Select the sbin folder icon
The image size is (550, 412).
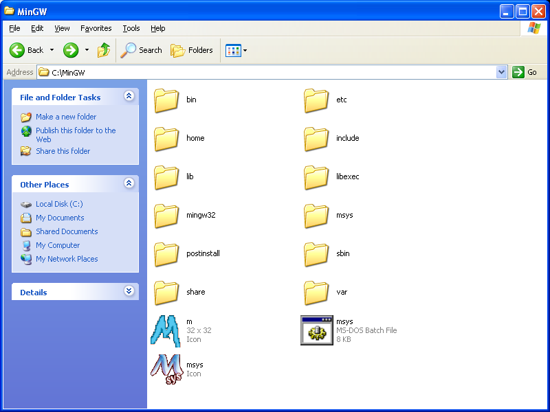[316, 255]
